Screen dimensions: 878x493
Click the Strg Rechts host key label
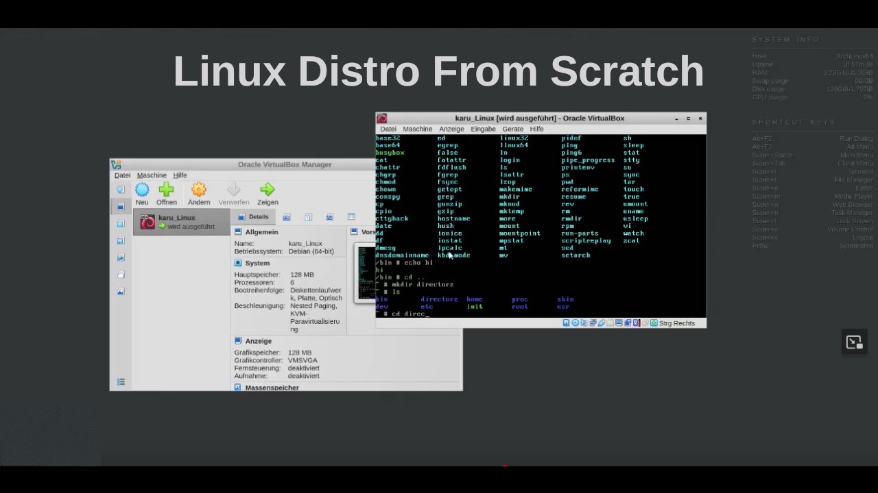pos(677,323)
